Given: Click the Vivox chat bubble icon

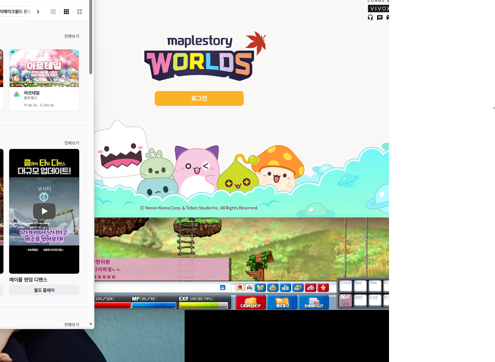Looking at the screenshot, I should [380, 18].
